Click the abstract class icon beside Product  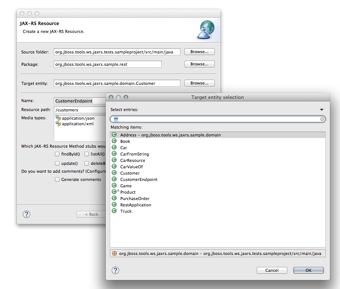pos(115,191)
